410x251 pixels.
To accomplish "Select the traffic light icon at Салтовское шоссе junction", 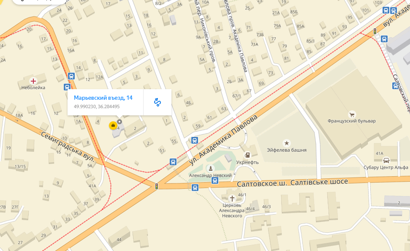I will pyautogui.click(x=157, y=186).
